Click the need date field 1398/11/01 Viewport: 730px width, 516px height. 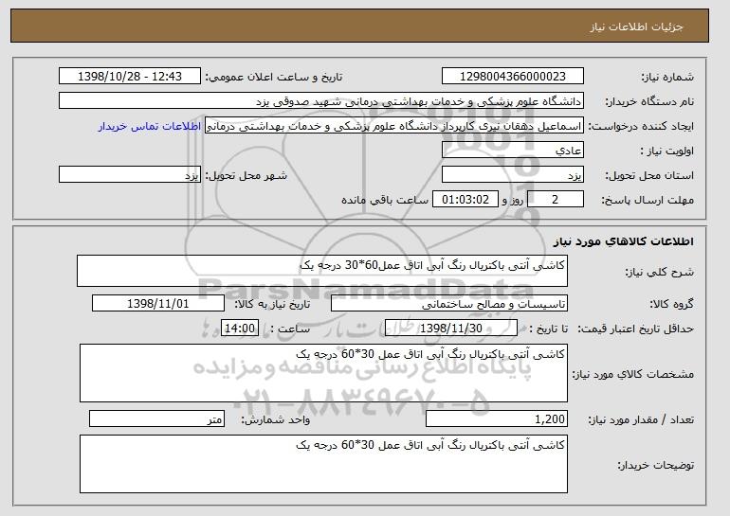click(x=157, y=304)
